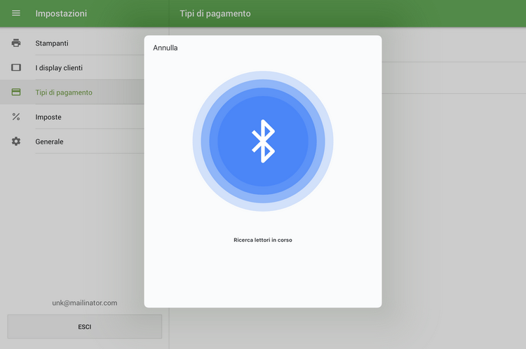Click the Impostazioni header title
526x349 pixels.
click(x=61, y=13)
